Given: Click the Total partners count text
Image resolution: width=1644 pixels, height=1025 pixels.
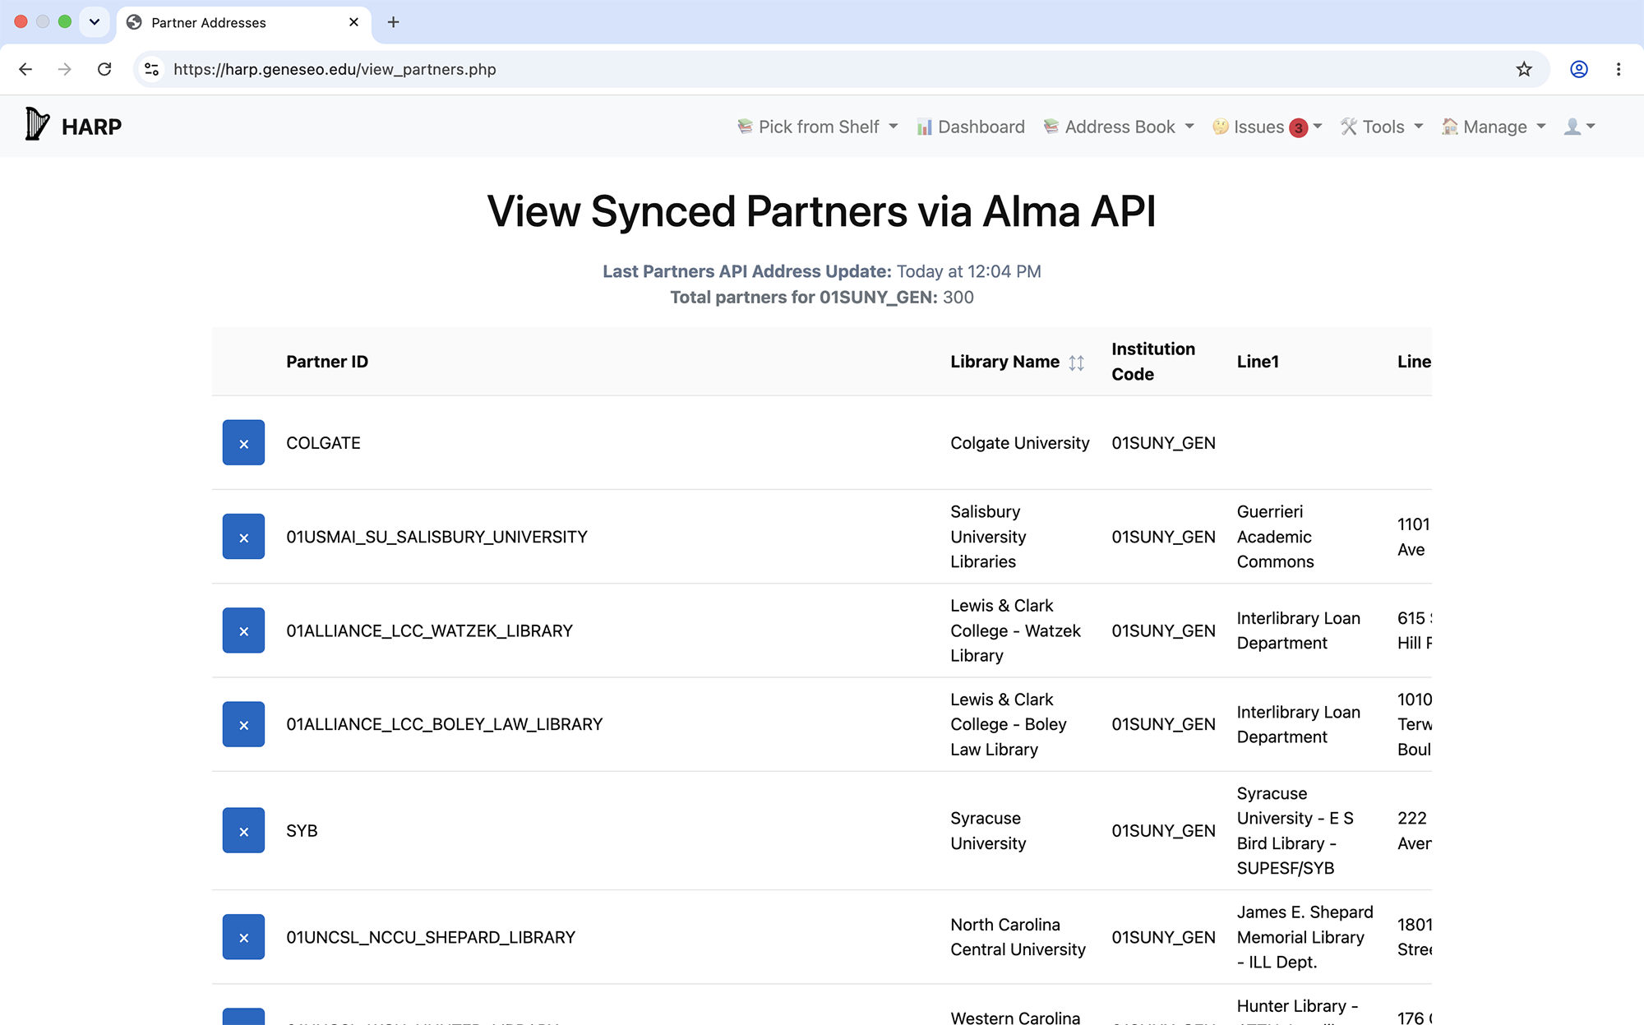Looking at the screenshot, I should tap(822, 298).
